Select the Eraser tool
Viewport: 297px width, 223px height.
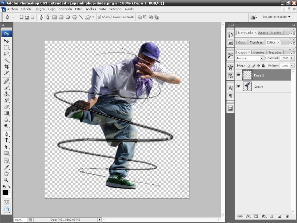pyautogui.click(x=6, y=107)
